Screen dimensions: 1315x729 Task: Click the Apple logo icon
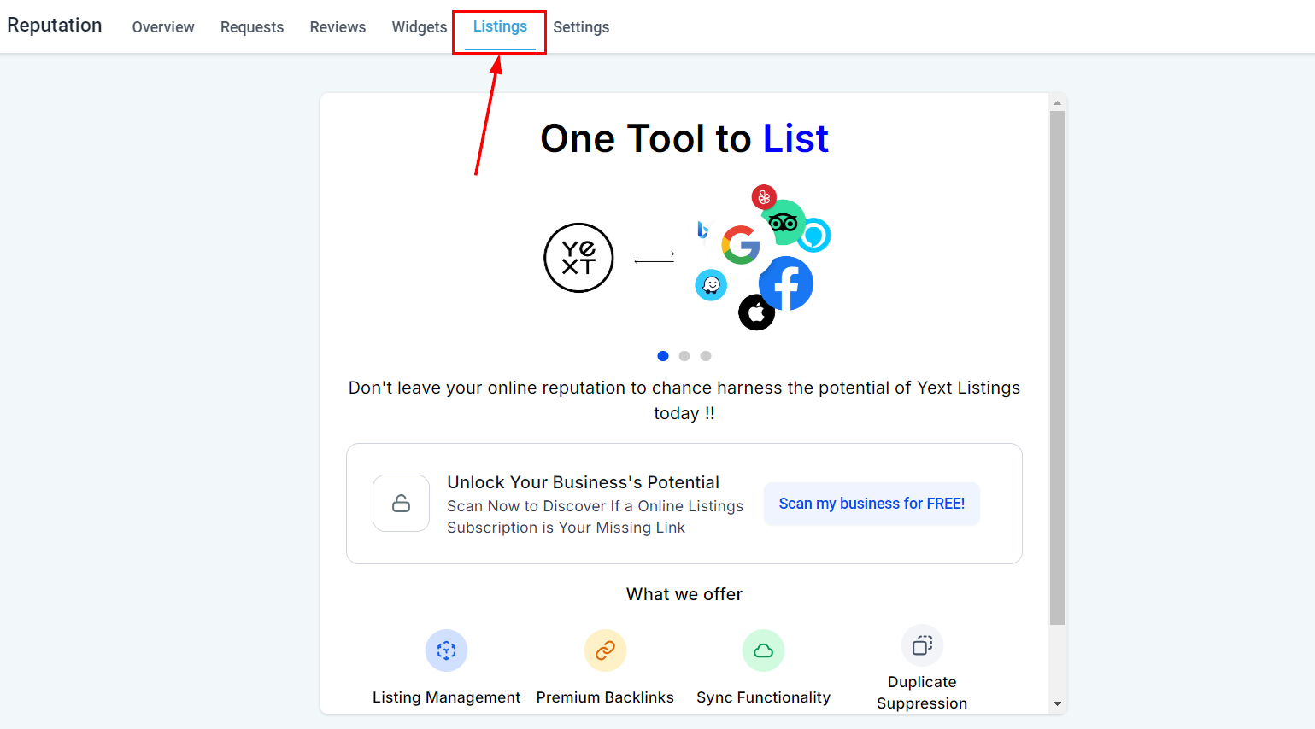(x=756, y=312)
